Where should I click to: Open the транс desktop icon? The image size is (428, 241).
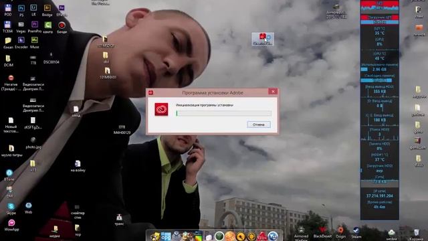(x=119, y=220)
